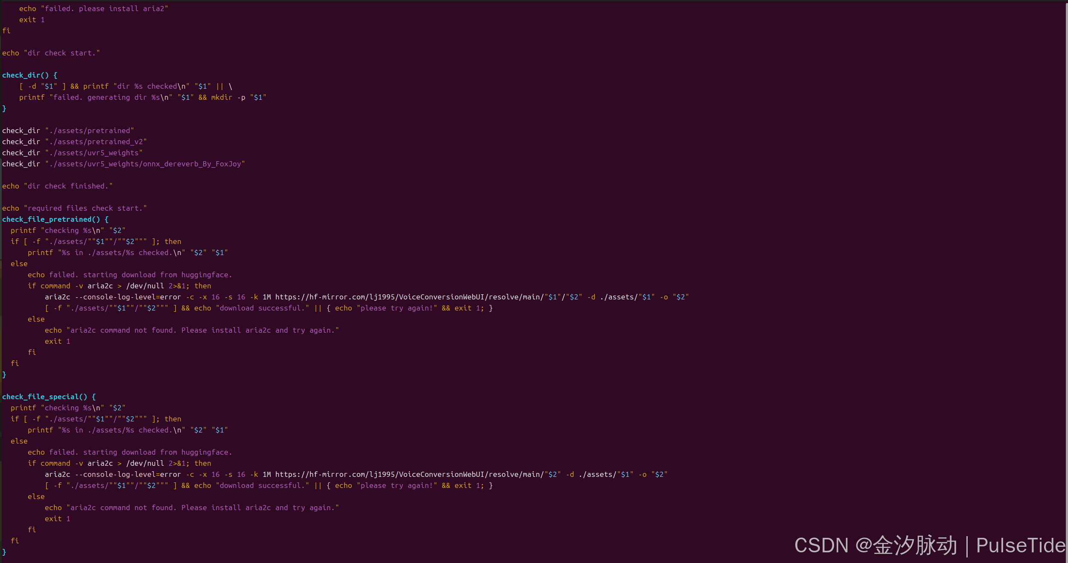Image resolution: width=1068 pixels, height=563 pixels.
Task: Click the printf "checking %s\n" line in check_file_special
Action: (x=68, y=408)
